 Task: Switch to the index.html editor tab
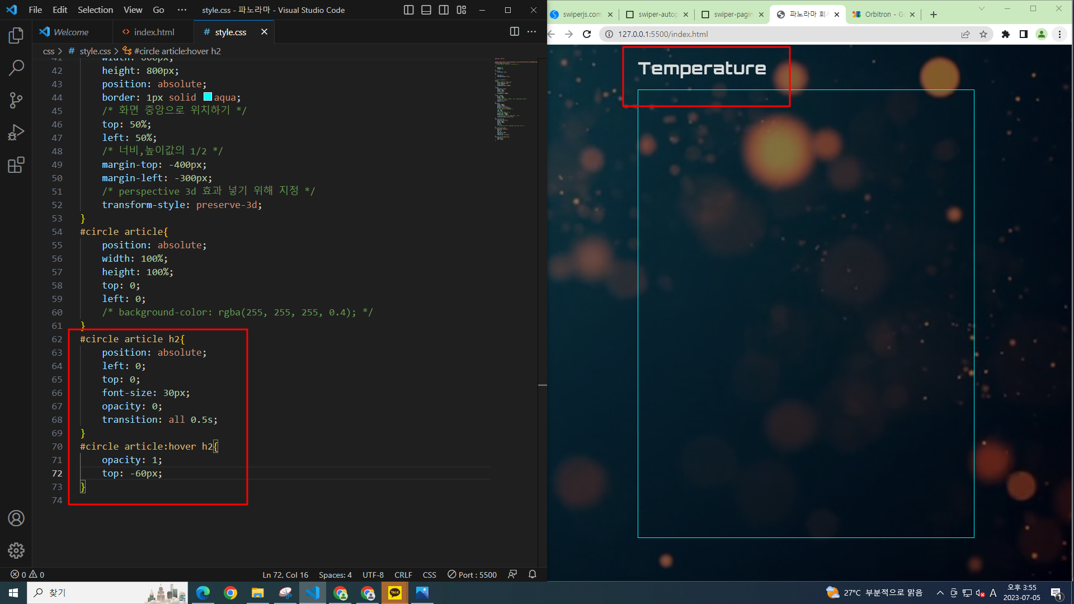pyautogui.click(x=153, y=32)
